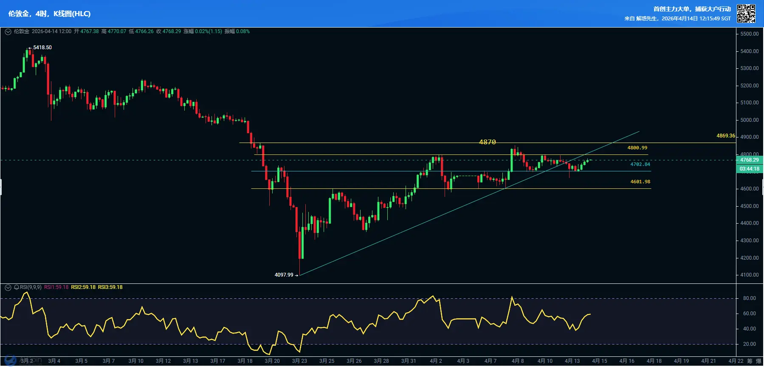Collapse the RSI indicator panel chevron
Screen dimensions: 764x367
(8, 287)
